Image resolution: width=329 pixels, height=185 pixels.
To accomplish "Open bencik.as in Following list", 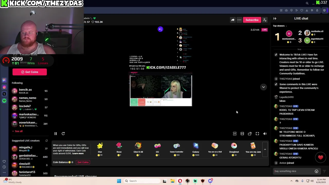I will (30, 91).
